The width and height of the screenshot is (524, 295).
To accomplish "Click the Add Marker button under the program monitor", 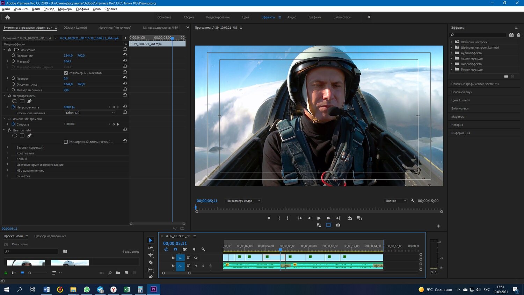I will tap(269, 218).
